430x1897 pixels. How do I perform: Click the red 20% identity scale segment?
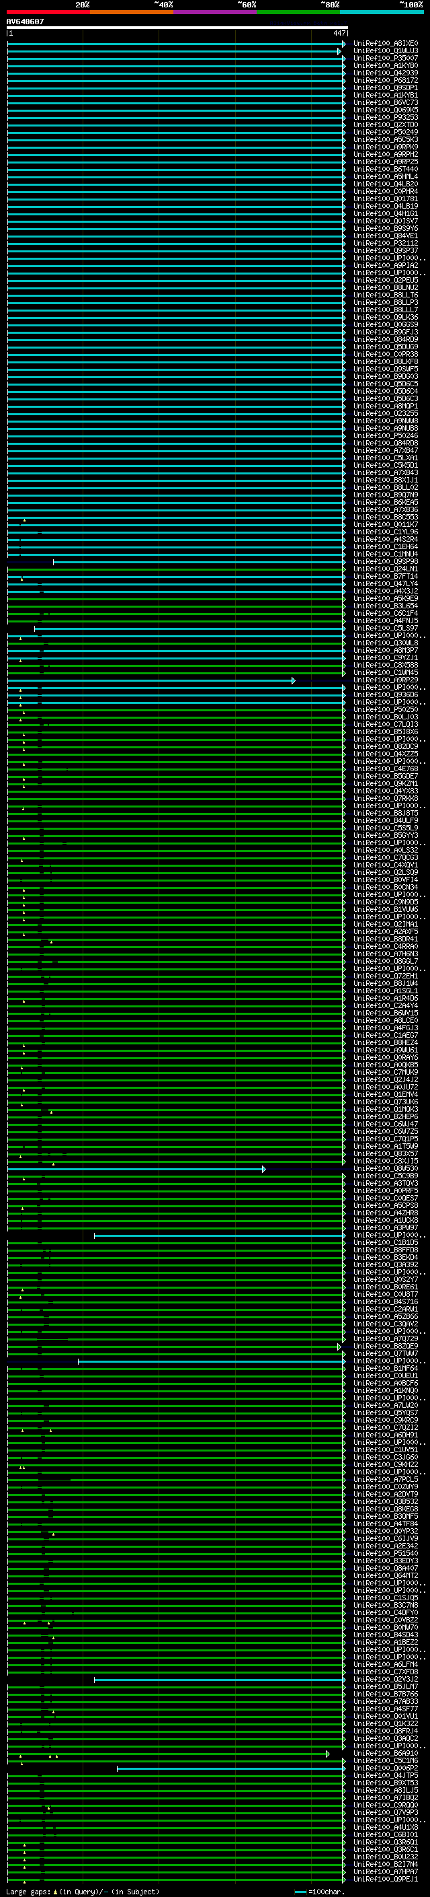[48, 12]
